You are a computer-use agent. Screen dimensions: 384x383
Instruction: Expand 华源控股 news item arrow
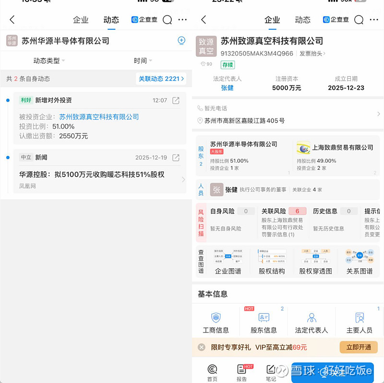tap(183, 180)
